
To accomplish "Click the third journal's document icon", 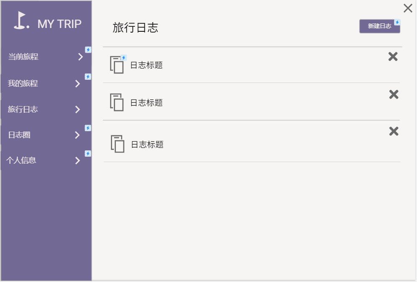I will click(x=118, y=144).
